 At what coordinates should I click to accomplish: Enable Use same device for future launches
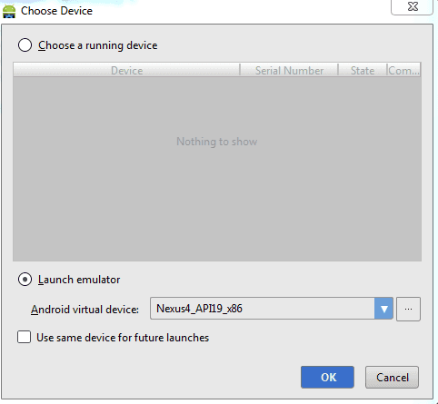pyautogui.click(x=24, y=337)
